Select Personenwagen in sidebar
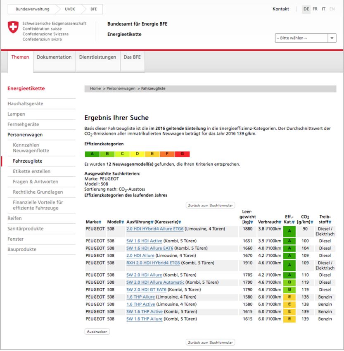The image size is (344, 351). coord(25,135)
